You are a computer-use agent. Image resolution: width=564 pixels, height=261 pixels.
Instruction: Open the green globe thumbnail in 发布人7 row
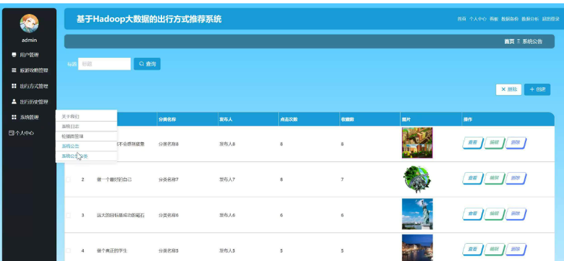coord(417,179)
